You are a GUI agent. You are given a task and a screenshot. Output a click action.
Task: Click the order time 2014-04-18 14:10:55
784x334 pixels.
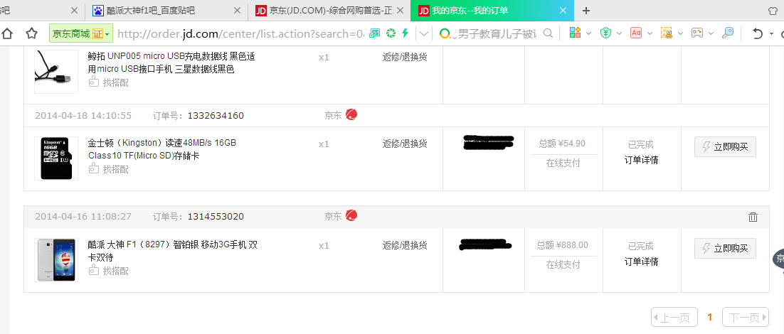pyautogui.click(x=83, y=116)
